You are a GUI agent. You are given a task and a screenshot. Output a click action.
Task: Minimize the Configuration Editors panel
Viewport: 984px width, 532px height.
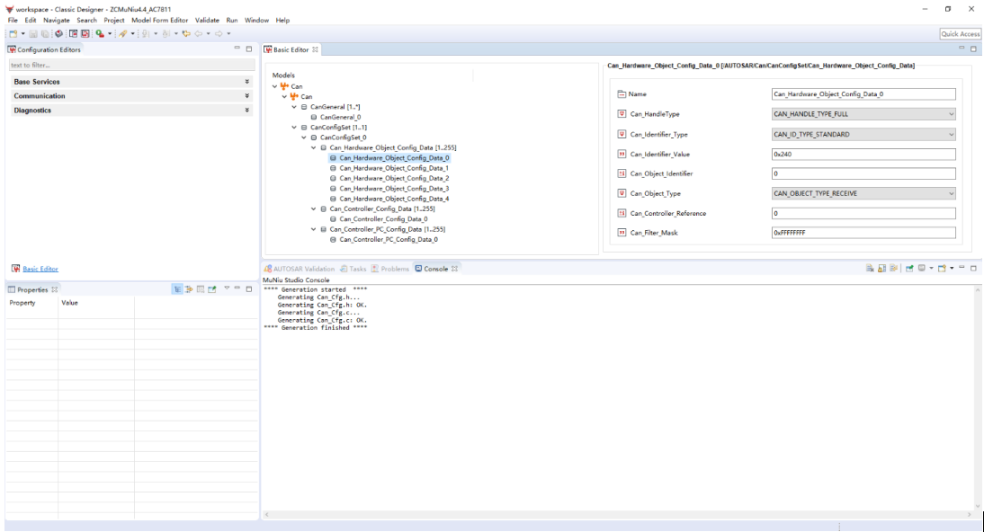click(237, 49)
